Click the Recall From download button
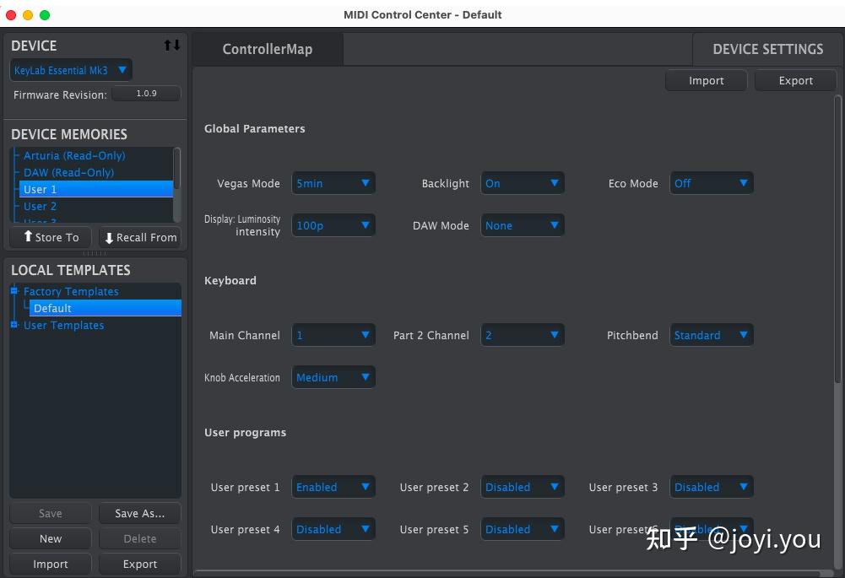This screenshot has width=845, height=578. coord(139,237)
